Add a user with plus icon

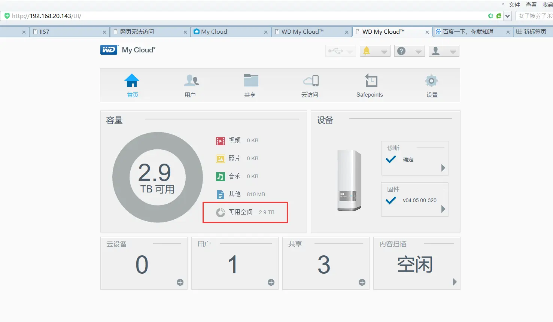tap(271, 282)
